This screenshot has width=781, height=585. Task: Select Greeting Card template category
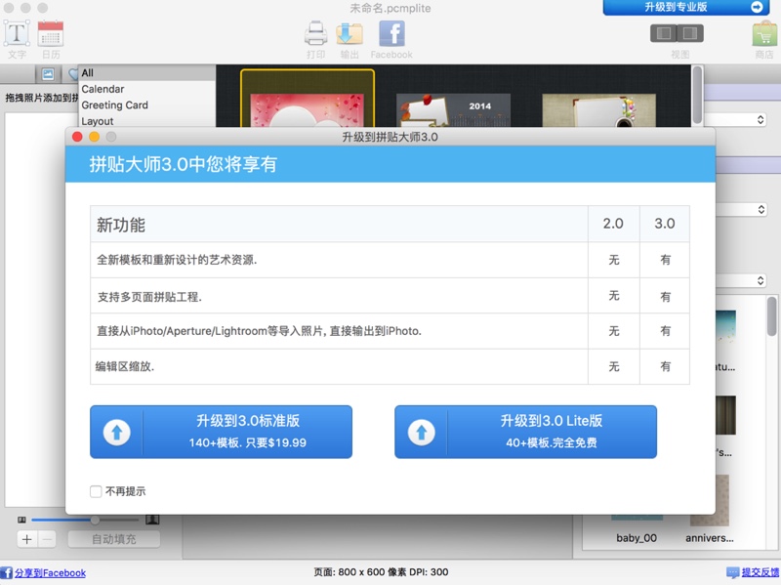[147, 105]
